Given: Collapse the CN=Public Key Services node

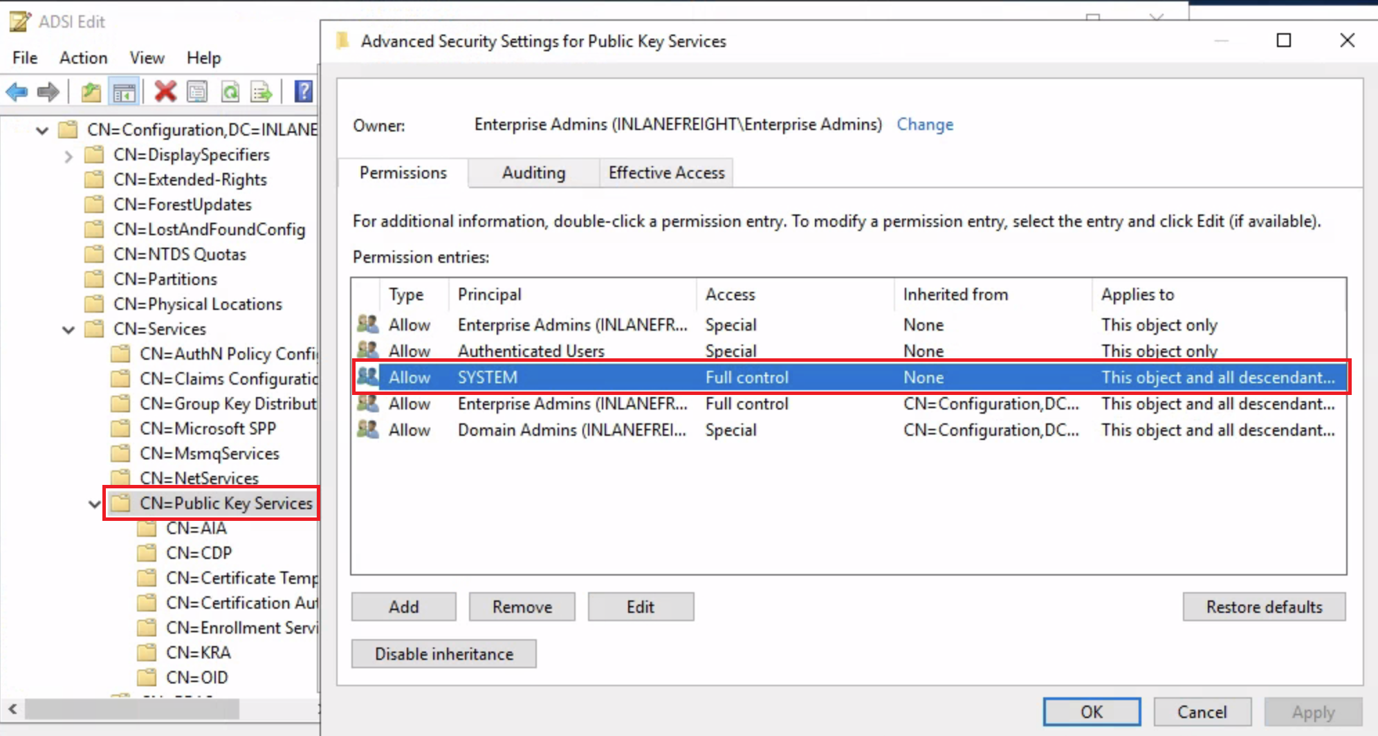Looking at the screenshot, I should [x=95, y=504].
